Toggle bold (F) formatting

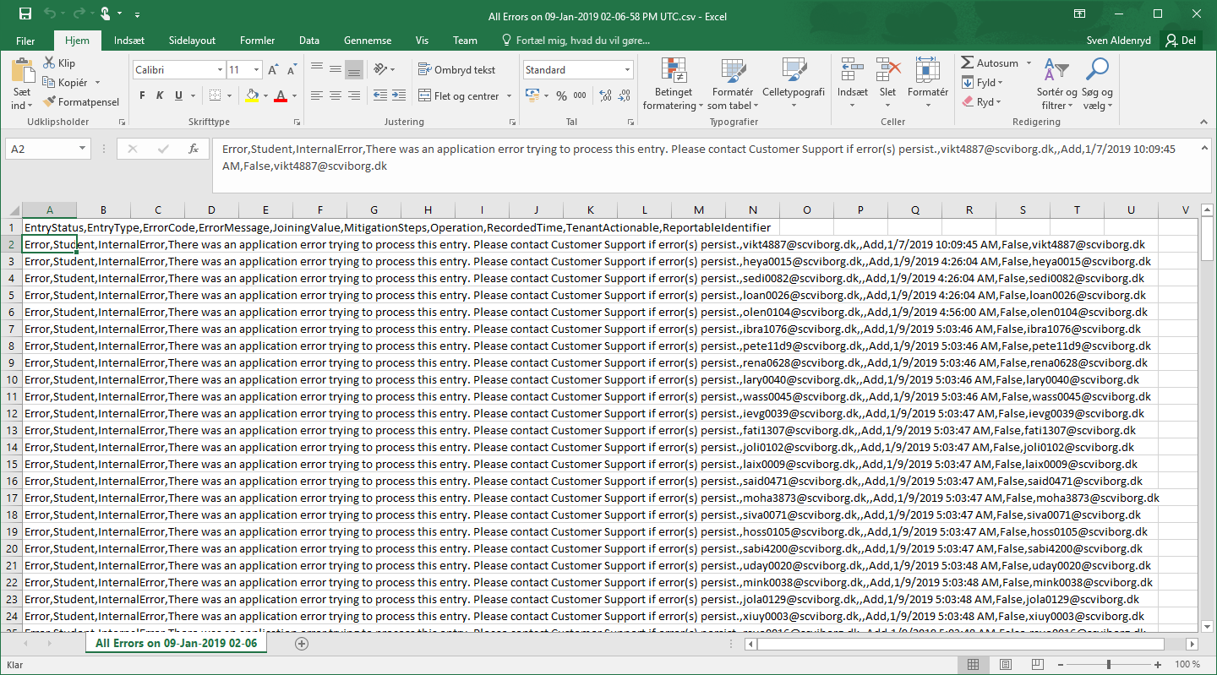pos(142,96)
